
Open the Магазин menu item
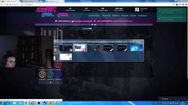(x=133, y=16)
